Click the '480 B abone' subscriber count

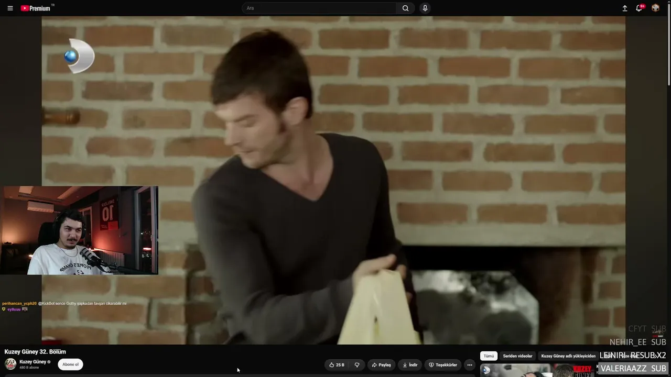pyautogui.click(x=29, y=368)
